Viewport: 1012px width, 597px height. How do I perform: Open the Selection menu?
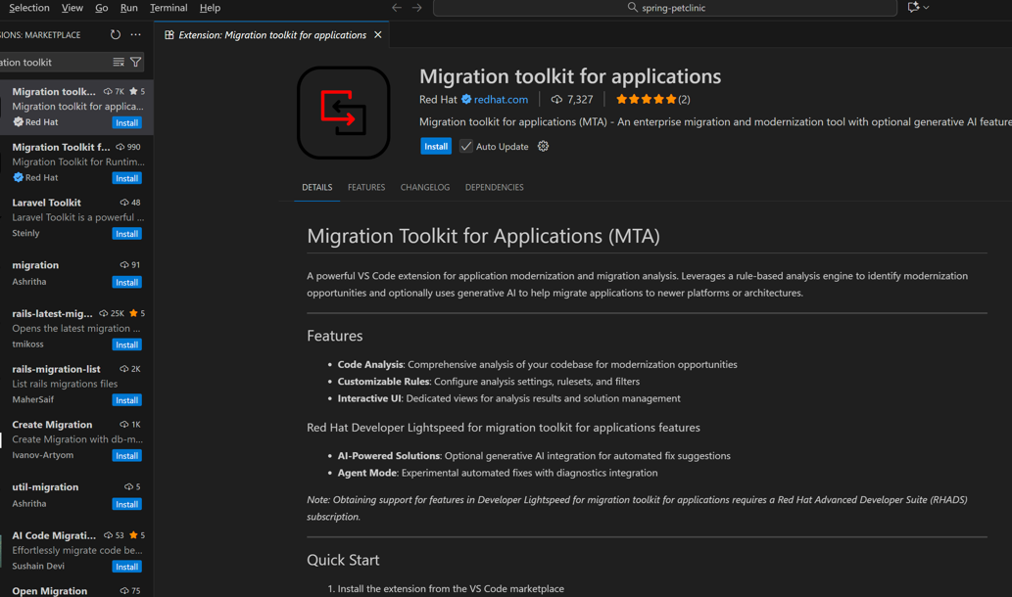pyautogui.click(x=29, y=8)
